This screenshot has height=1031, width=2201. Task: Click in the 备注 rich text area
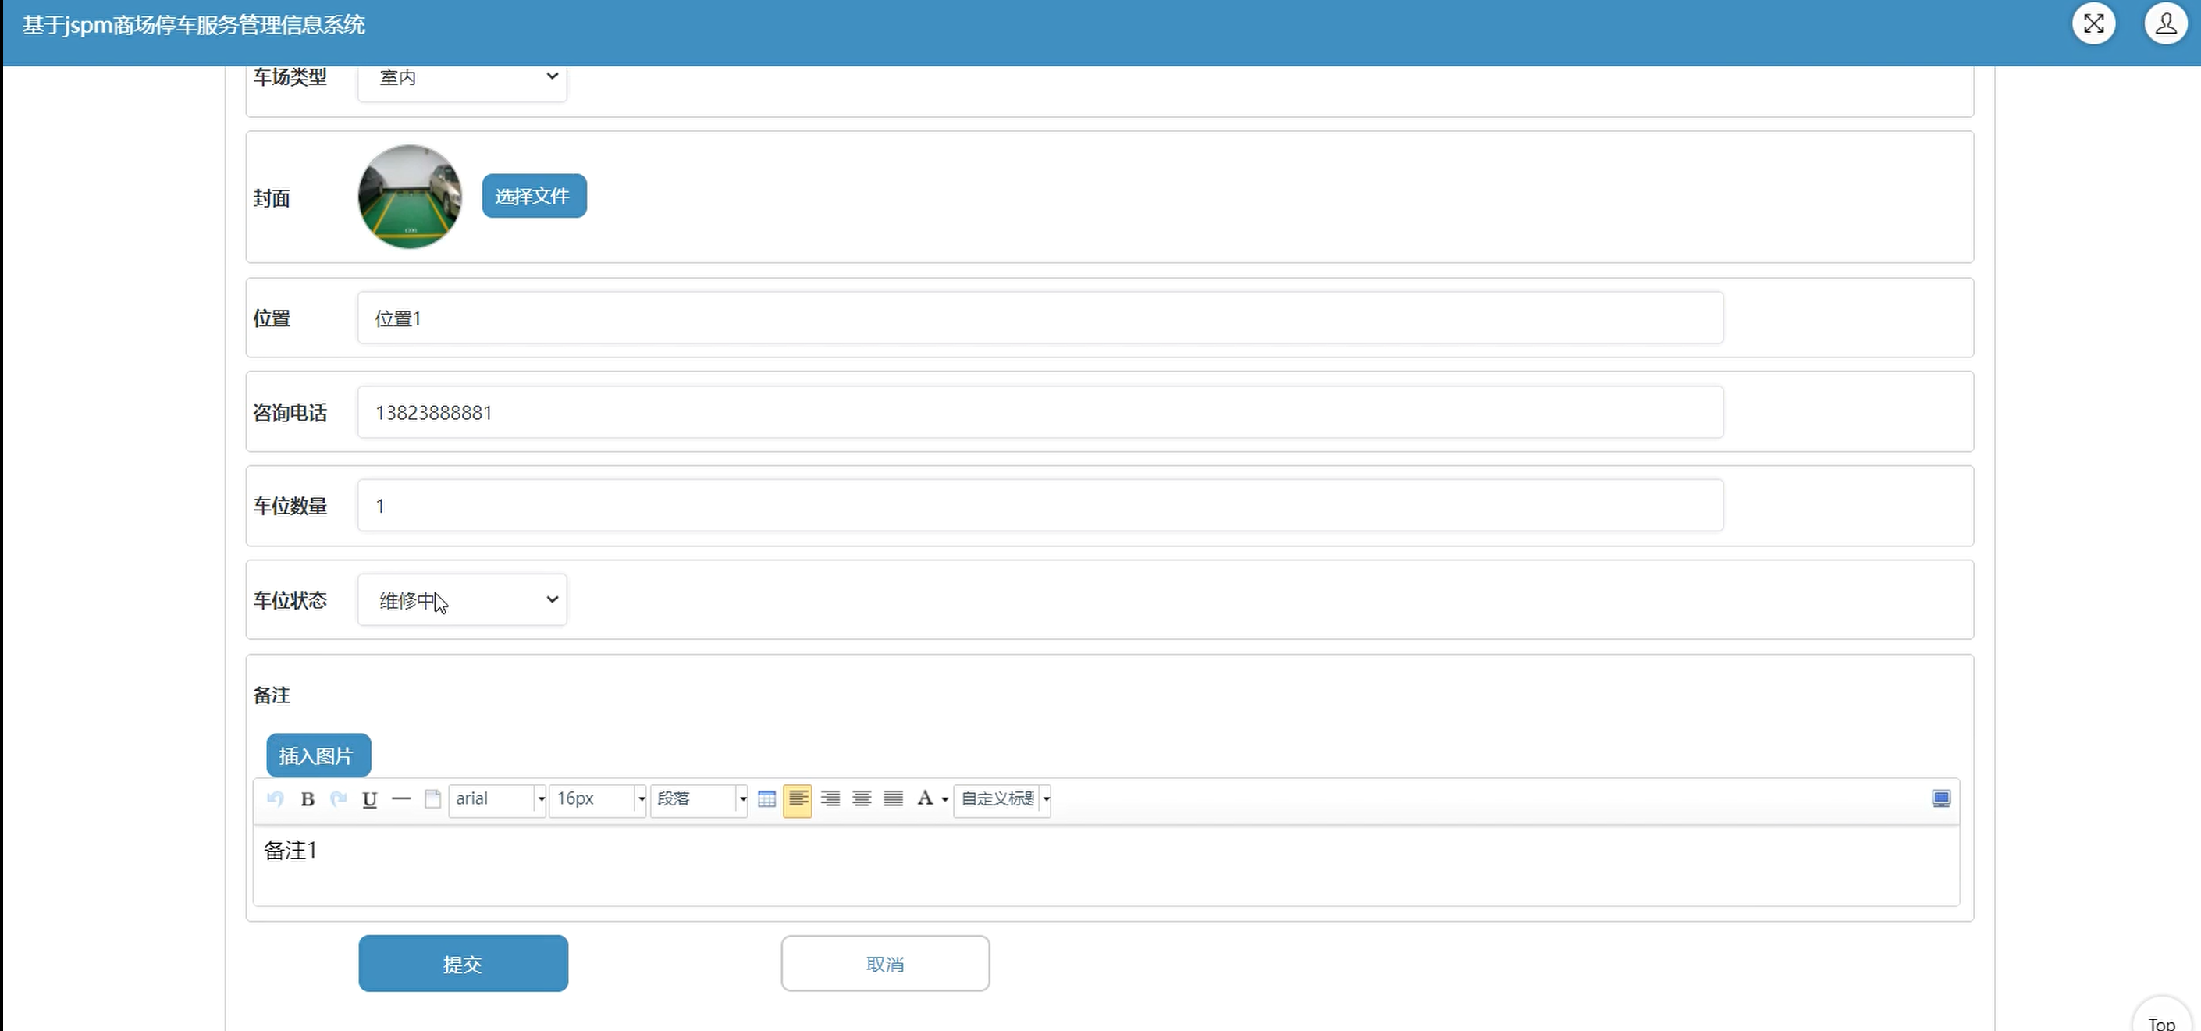pyautogui.click(x=1106, y=866)
